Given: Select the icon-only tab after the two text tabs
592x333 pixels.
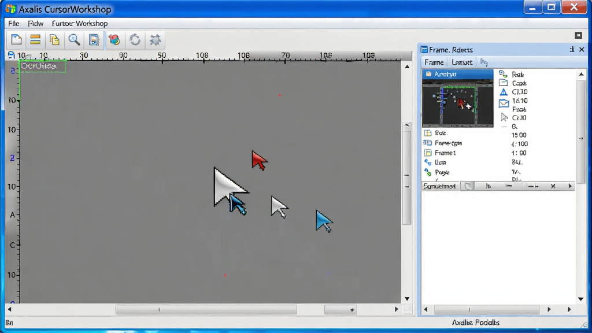Looking at the screenshot, I should coord(484,62).
